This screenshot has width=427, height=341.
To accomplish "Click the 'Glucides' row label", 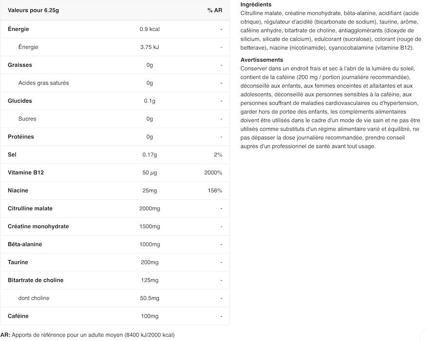I will [20, 101].
